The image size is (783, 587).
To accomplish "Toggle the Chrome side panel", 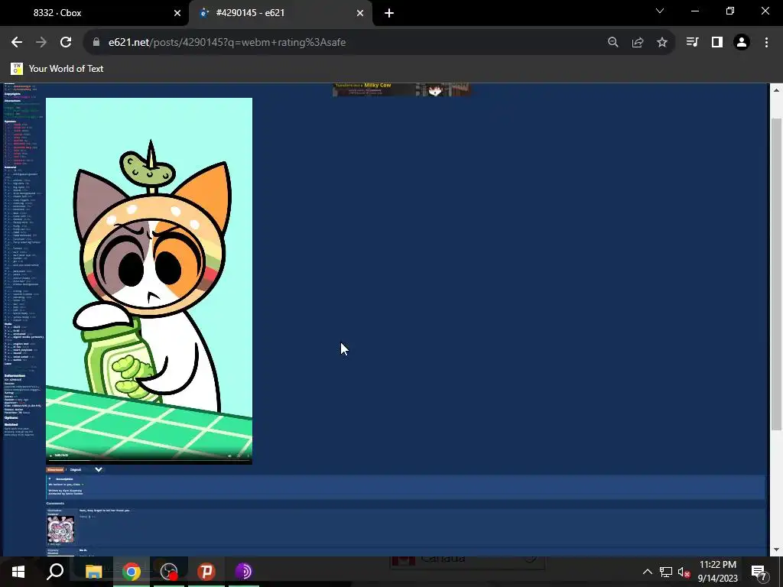I will (x=717, y=43).
